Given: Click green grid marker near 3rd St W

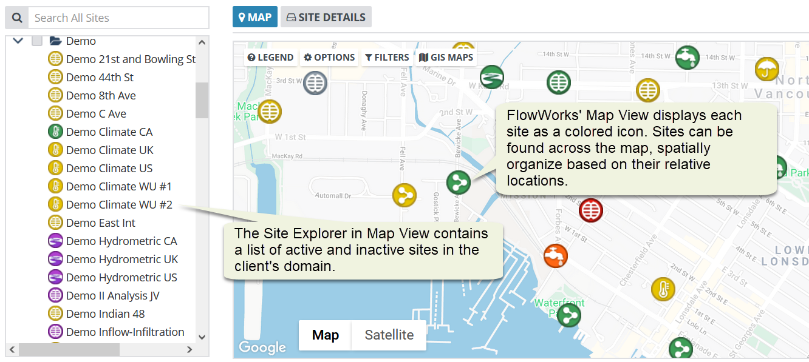Looking at the screenshot, I should 558,82.
